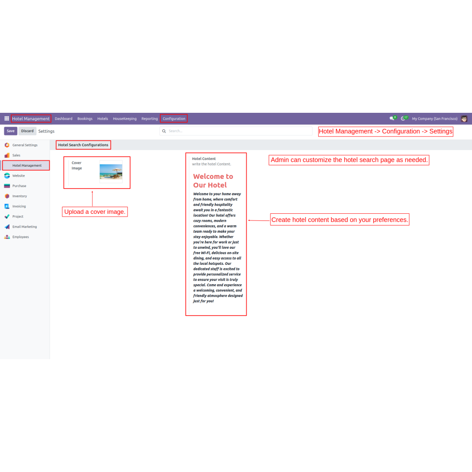Open Project settings in the sidebar
The image size is (472, 472).
(x=17, y=217)
